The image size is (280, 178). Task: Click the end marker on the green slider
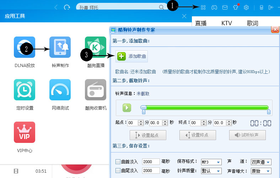coord(269,112)
